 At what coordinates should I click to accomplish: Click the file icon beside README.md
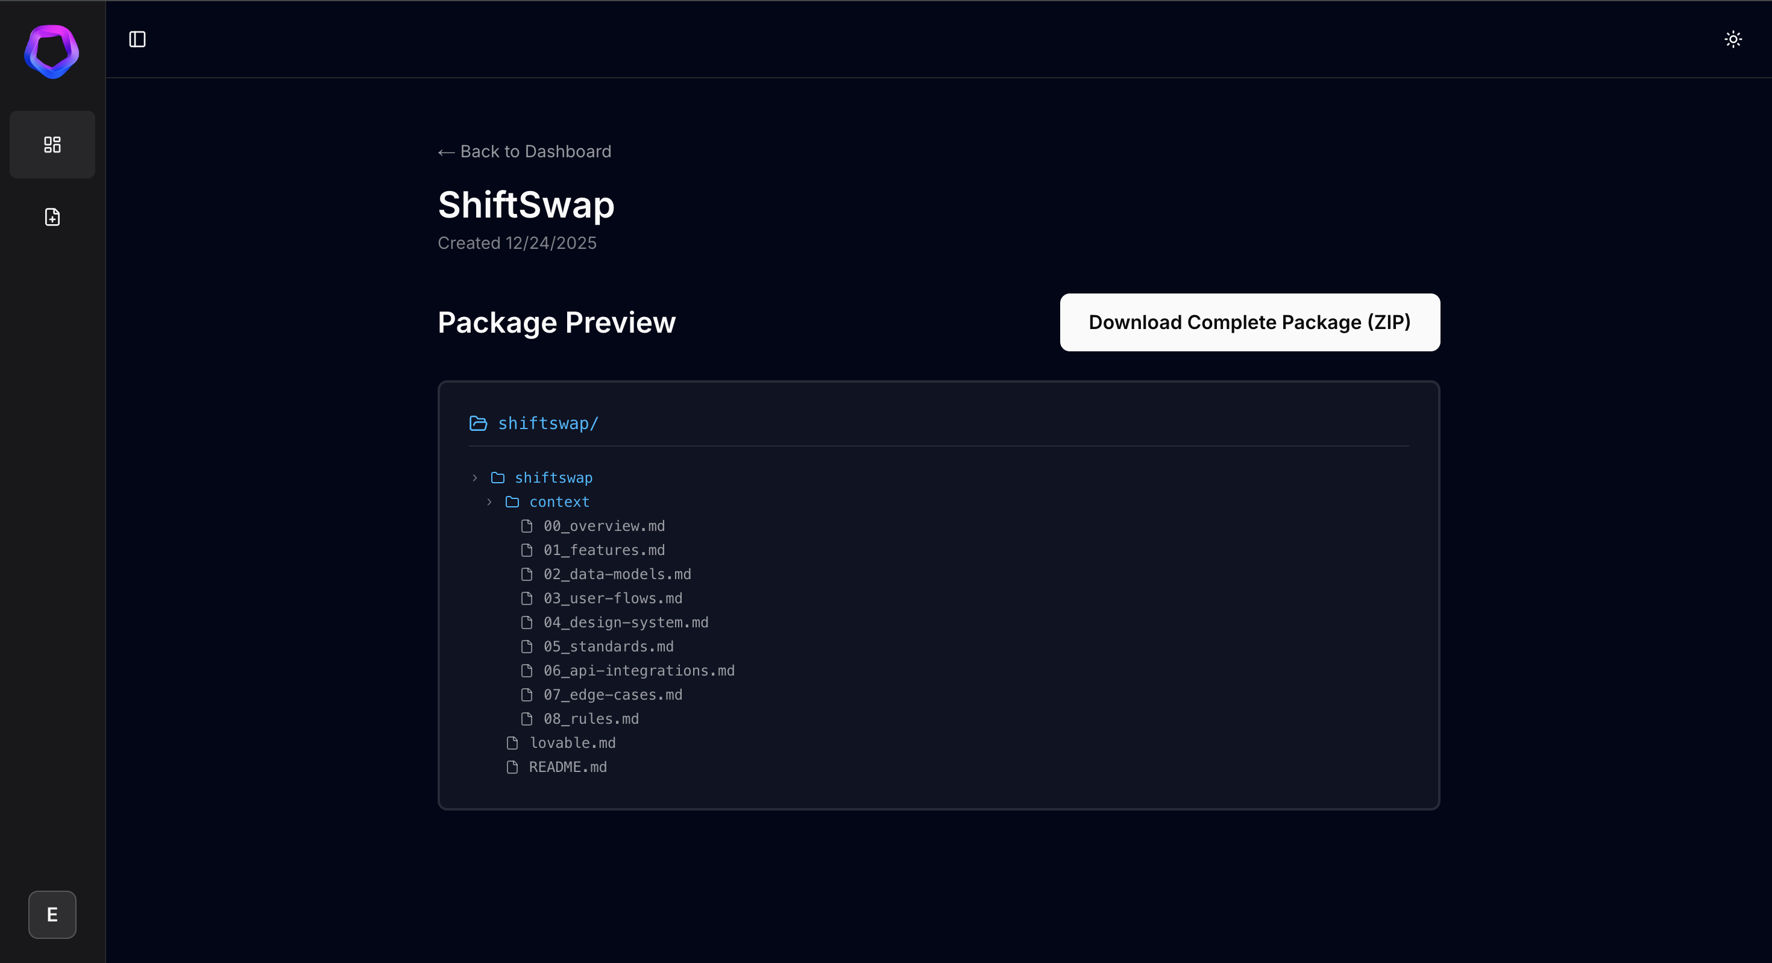click(x=512, y=767)
